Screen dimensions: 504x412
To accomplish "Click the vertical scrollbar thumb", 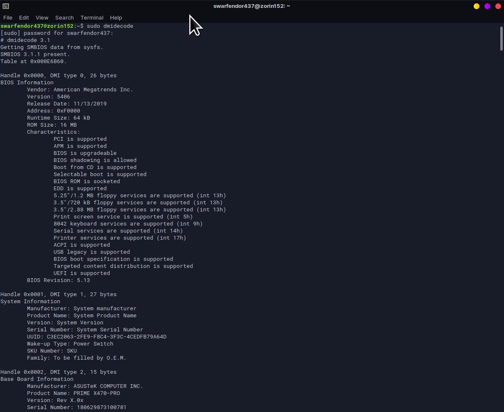I will click(501, 39).
